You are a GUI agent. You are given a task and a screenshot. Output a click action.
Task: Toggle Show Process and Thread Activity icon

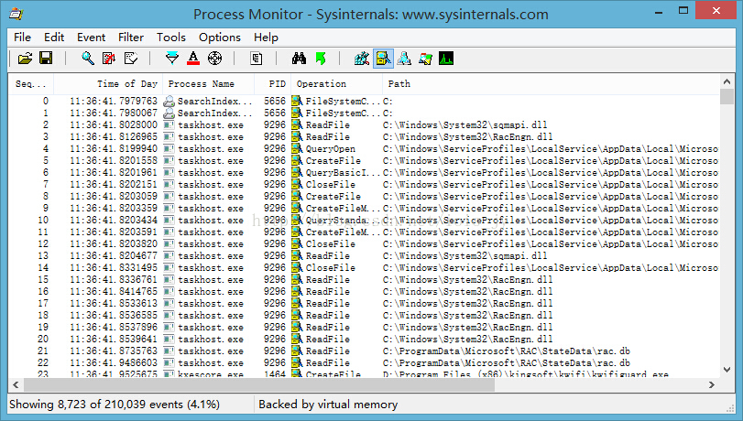tap(425, 59)
